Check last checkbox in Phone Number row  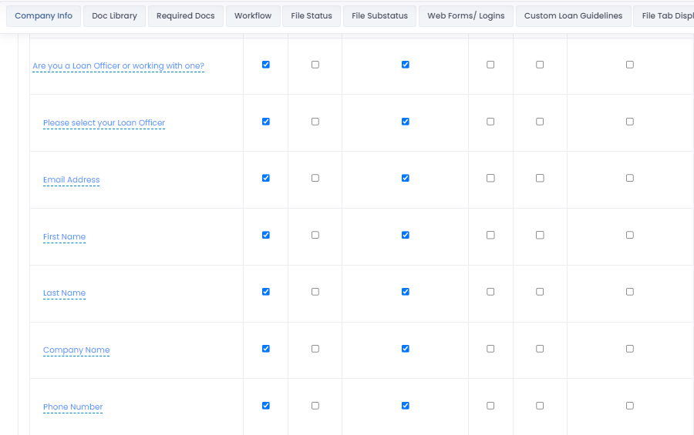pyautogui.click(x=630, y=406)
